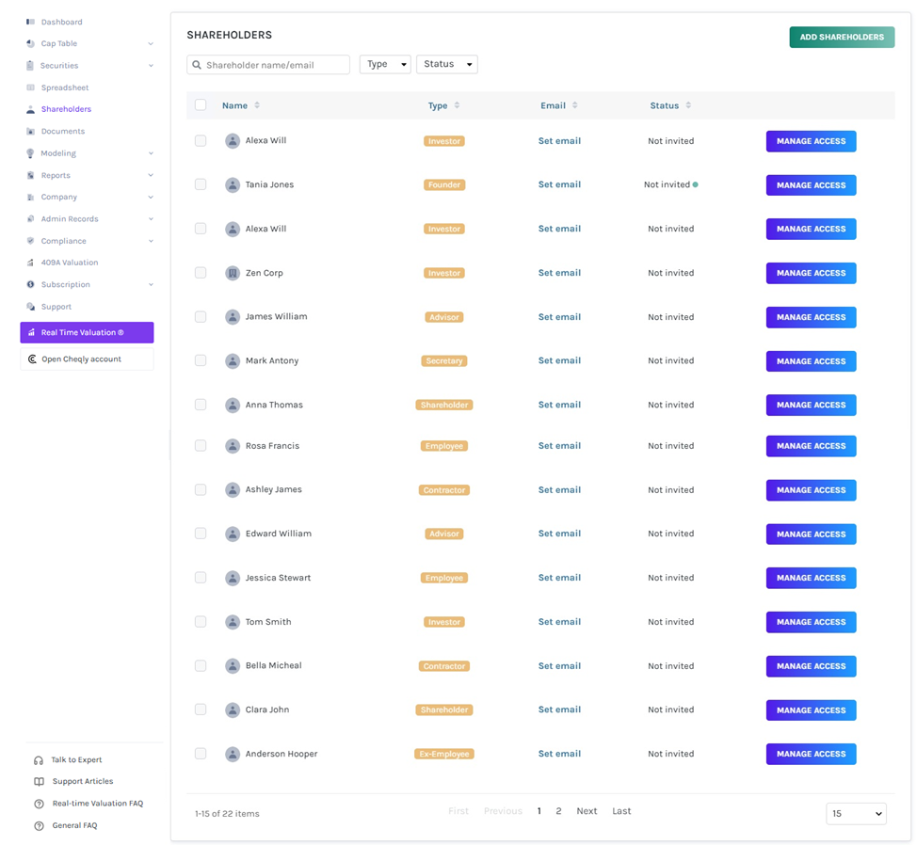Open the Shareholders menu item
The height and width of the screenshot is (845, 917).
pos(66,109)
